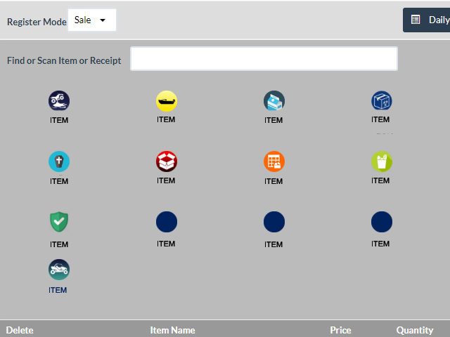Click the Item Name column header
Viewport: 450px width, 337px height.
click(x=172, y=330)
